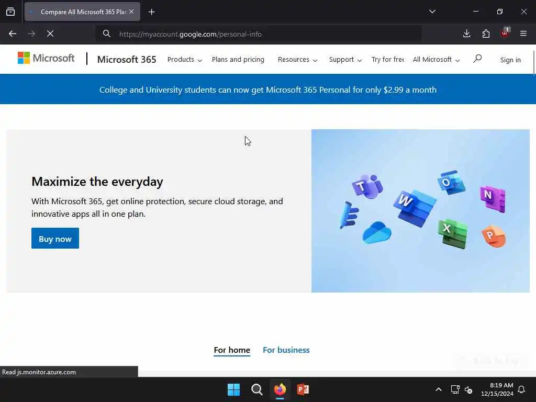Click the Maximize the everyday heading

point(97,181)
